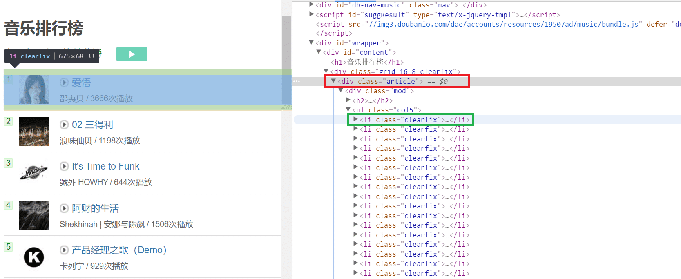The image size is (681, 279).
Task: Open the album cover thumbnail for 爱悟
Action: coord(34,89)
